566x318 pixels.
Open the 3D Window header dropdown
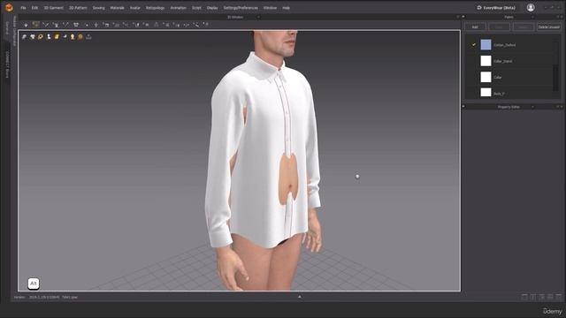(258, 17)
